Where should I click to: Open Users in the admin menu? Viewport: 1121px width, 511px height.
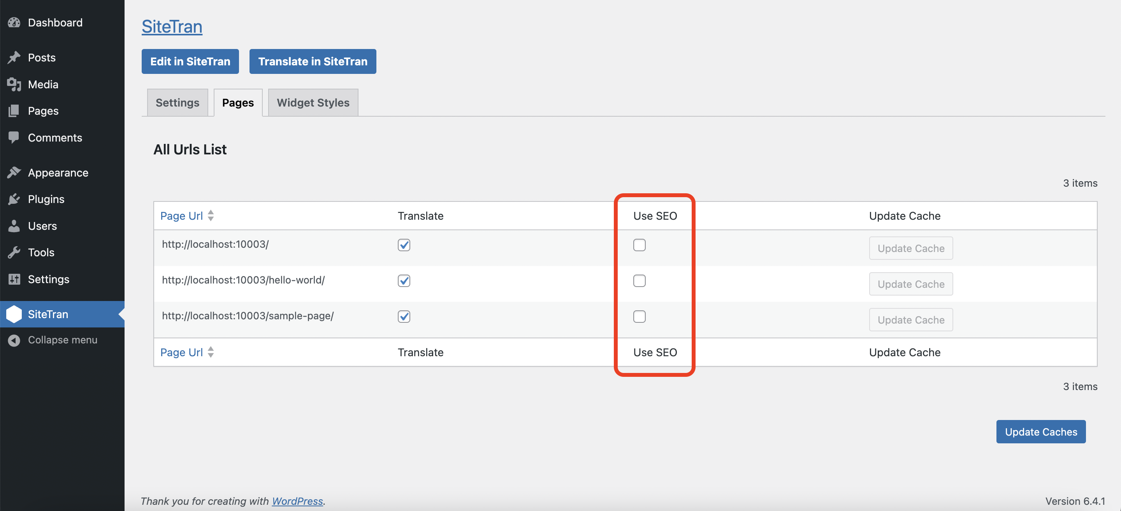pos(62,226)
